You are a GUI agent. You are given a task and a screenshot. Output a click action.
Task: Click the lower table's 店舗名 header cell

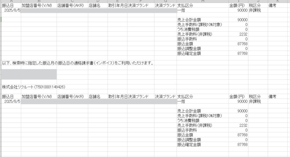pyautogui.click(x=95, y=97)
